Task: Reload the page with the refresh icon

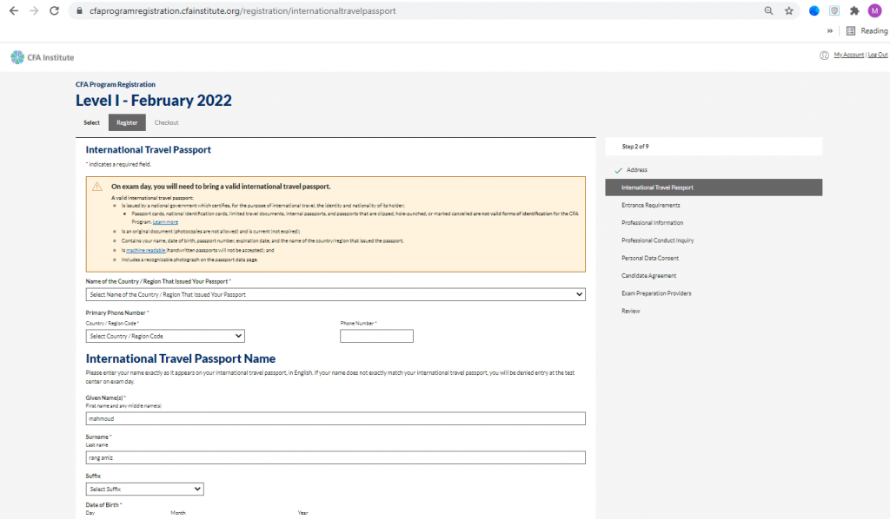Action: [x=55, y=10]
